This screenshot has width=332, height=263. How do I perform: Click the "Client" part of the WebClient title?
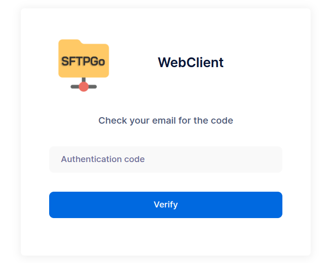coord(204,63)
